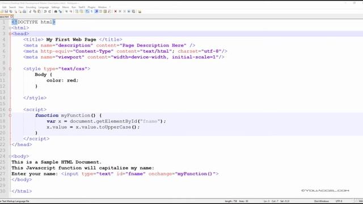Click the Undo arrow icon
363x204 pixels.
pyautogui.click(x=45, y=11)
